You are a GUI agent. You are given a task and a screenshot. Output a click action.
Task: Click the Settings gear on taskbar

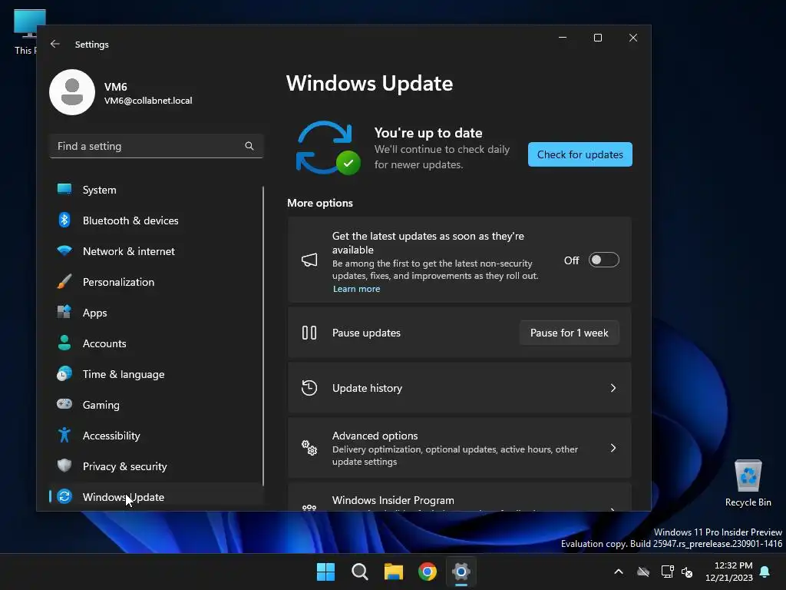click(x=461, y=572)
